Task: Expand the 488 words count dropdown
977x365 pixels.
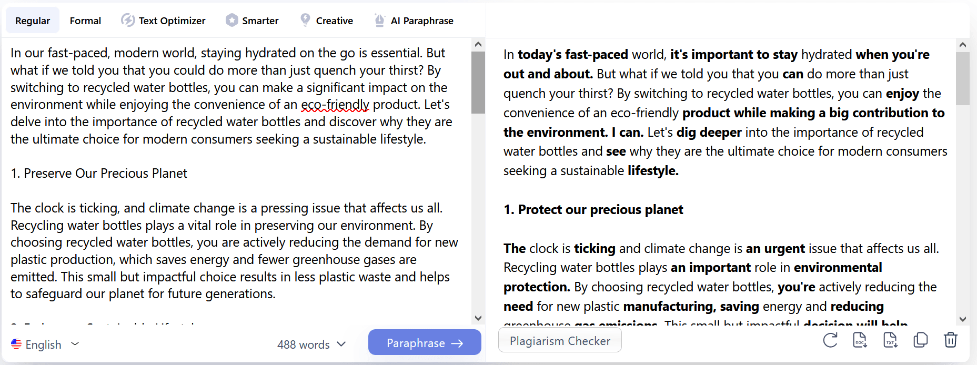Action: coord(341,344)
